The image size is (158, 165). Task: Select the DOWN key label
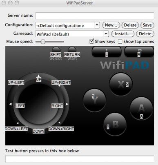[x=38, y=131]
